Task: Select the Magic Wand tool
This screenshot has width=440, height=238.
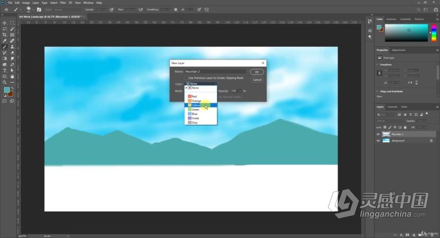Action: 12,29
